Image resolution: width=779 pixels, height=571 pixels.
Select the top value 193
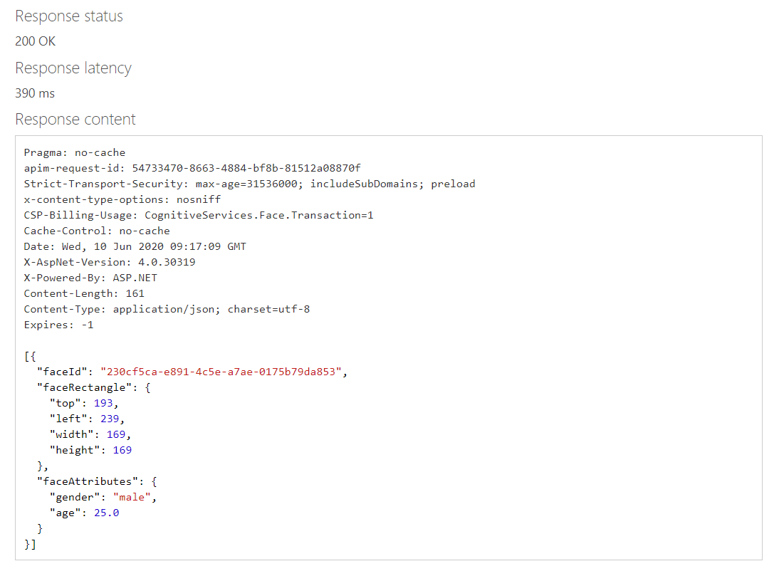tap(103, 403)
